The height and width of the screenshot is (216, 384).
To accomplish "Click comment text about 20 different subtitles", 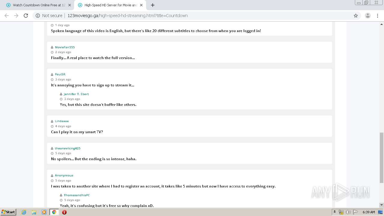I will pyautogui.click(x=156, y=31).
